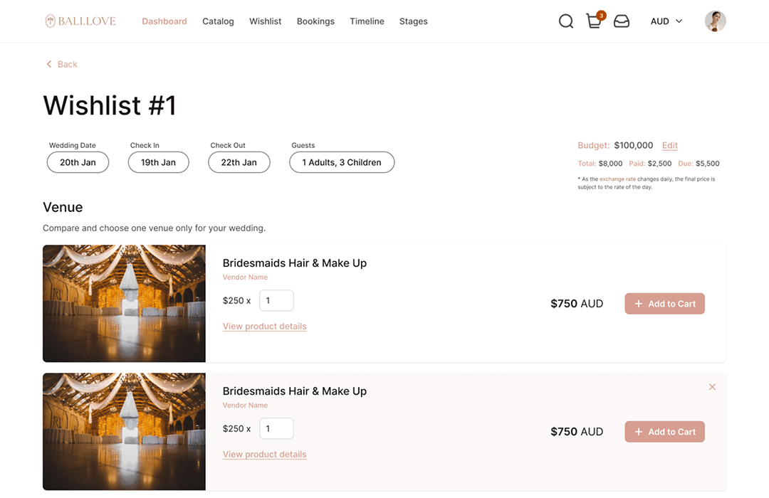Open the search icon in header
Screen dimensions: 769x498
click(x=566, y=21)
